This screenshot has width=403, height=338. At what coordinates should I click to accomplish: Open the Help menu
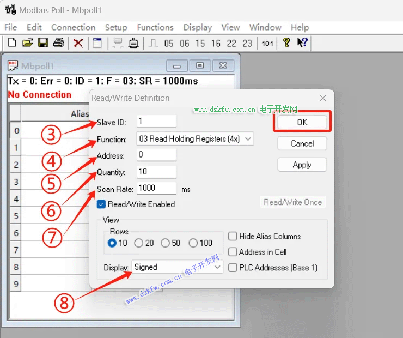click(300, 27)
